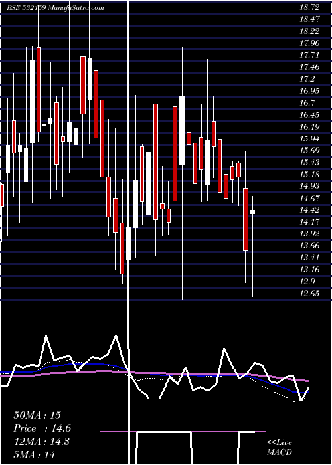Click the price label 16.45
Image resolution: width=332 pixels, height=465 pixels.
pyautogui.click(x=310, y=115)
